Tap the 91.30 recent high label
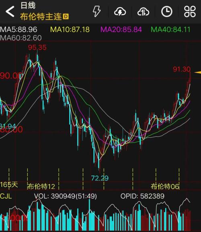 point(182,69)
